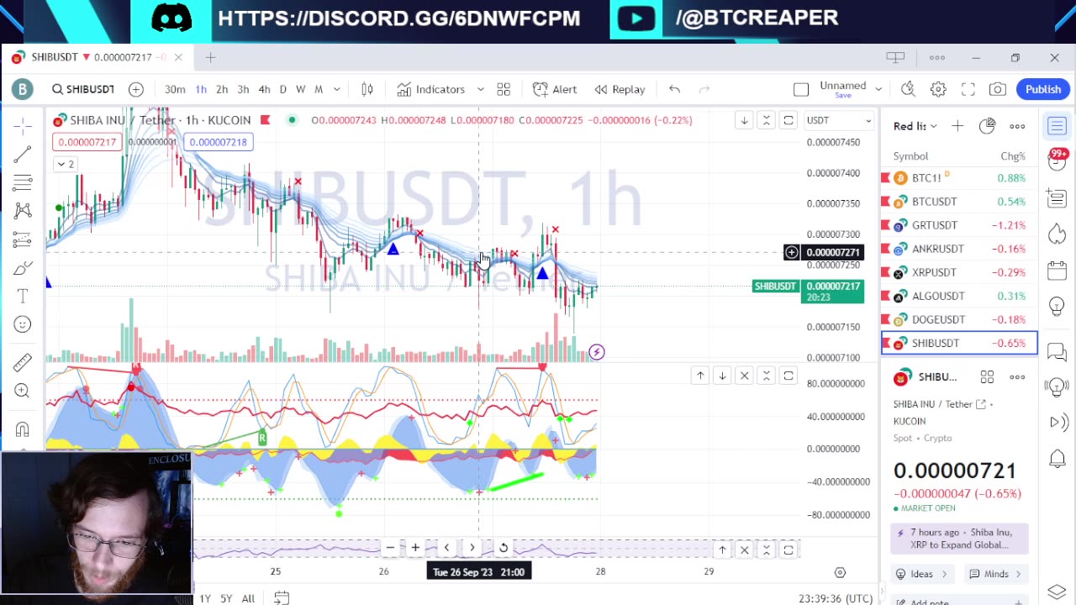This screenshot has height=605, width=1076.
Task: Select the layout setup square icon
Action: [x=801, y=89]
